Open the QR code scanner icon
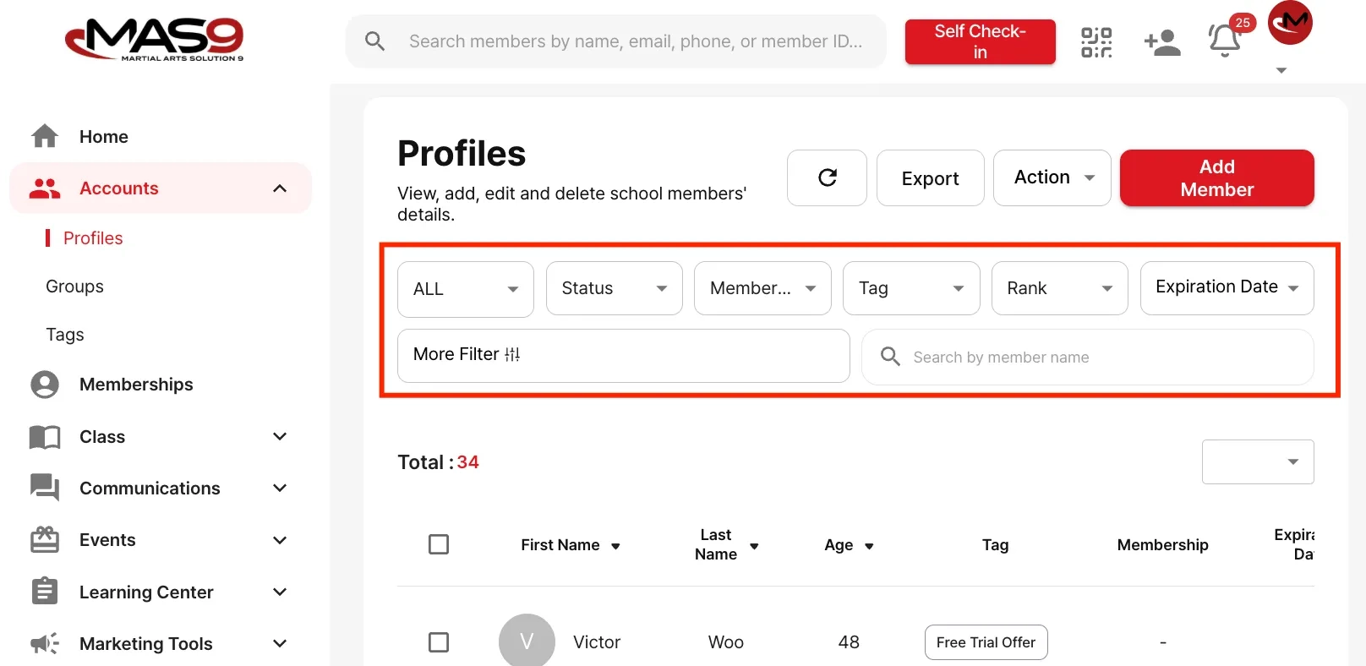This screenshot has width=1366, height=666. click(1096, 42)
